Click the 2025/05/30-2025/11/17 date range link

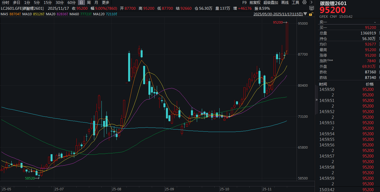(x=278, y=14)
